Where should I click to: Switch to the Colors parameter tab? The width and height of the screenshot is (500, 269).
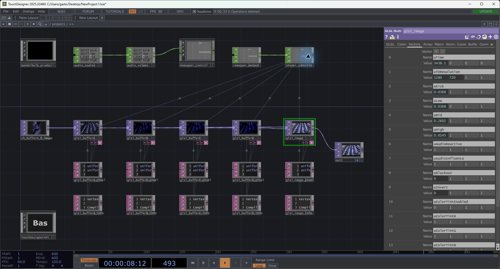402,44
